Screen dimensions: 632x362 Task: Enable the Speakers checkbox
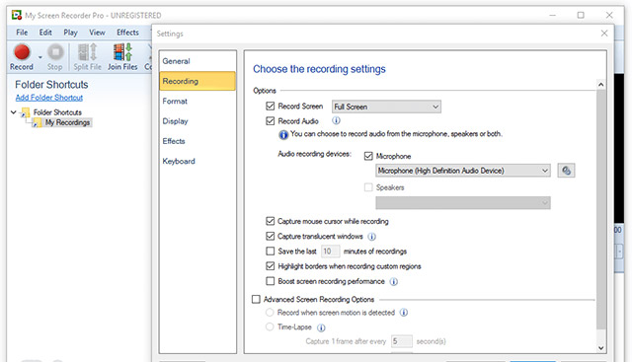tap(368, 187)
